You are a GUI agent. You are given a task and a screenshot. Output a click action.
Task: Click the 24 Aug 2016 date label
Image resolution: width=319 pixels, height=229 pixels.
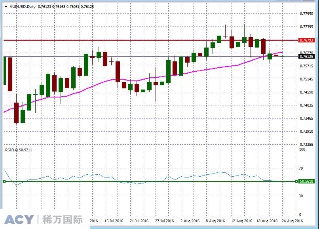[x=292, y=221]
